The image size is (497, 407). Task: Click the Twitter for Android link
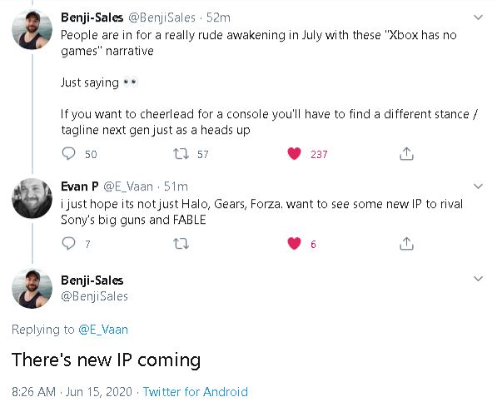[x=196, y=392]
